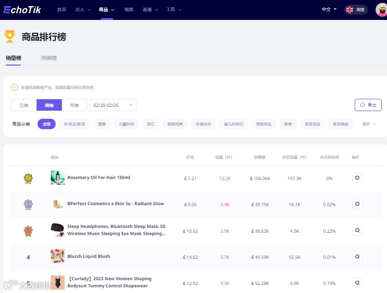Click the UK flag region selector
387x293 pixels.
click(x=356, y=9)
